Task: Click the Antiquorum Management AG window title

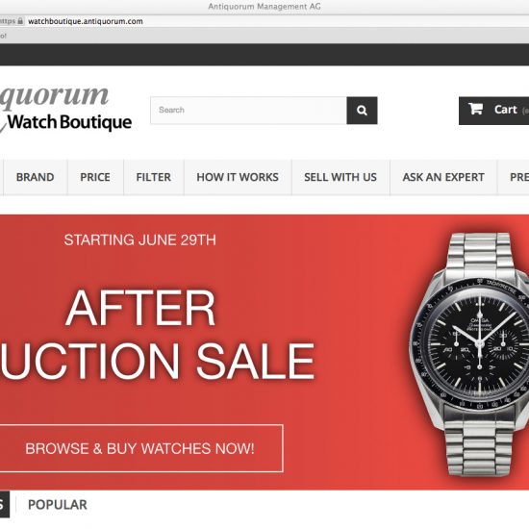Action: click(264, 7)
